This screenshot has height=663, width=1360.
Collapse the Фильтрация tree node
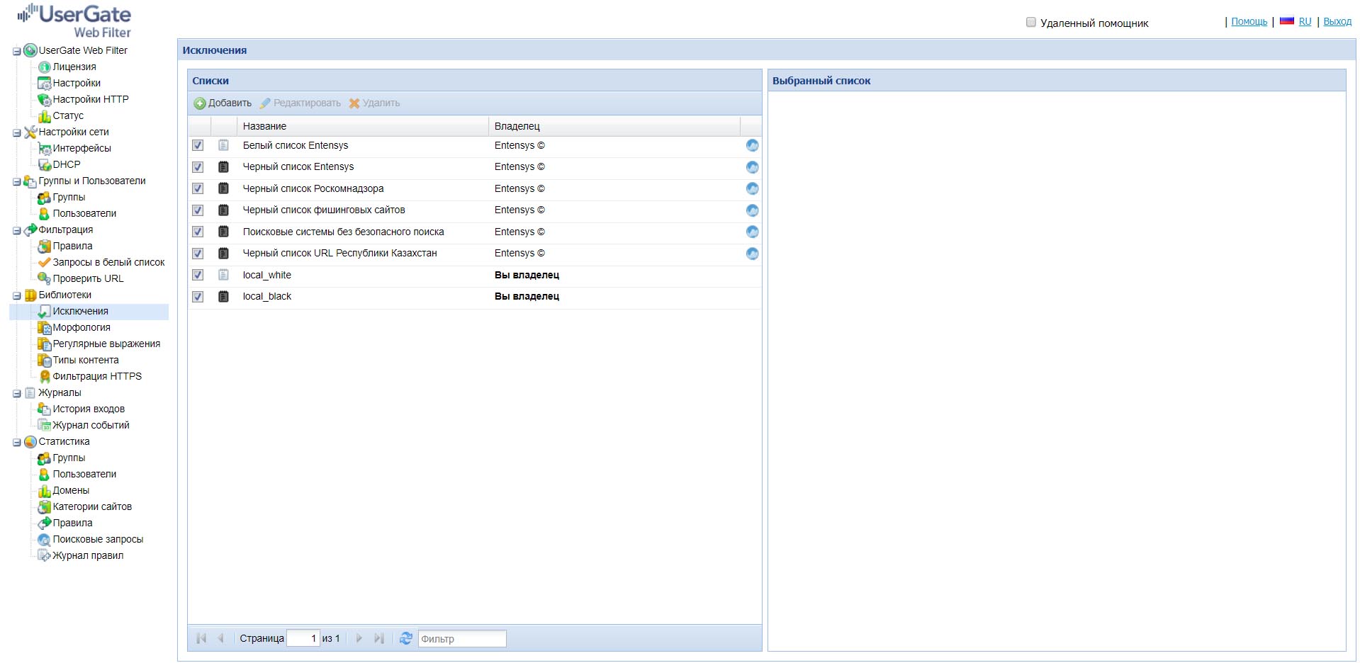17,230
